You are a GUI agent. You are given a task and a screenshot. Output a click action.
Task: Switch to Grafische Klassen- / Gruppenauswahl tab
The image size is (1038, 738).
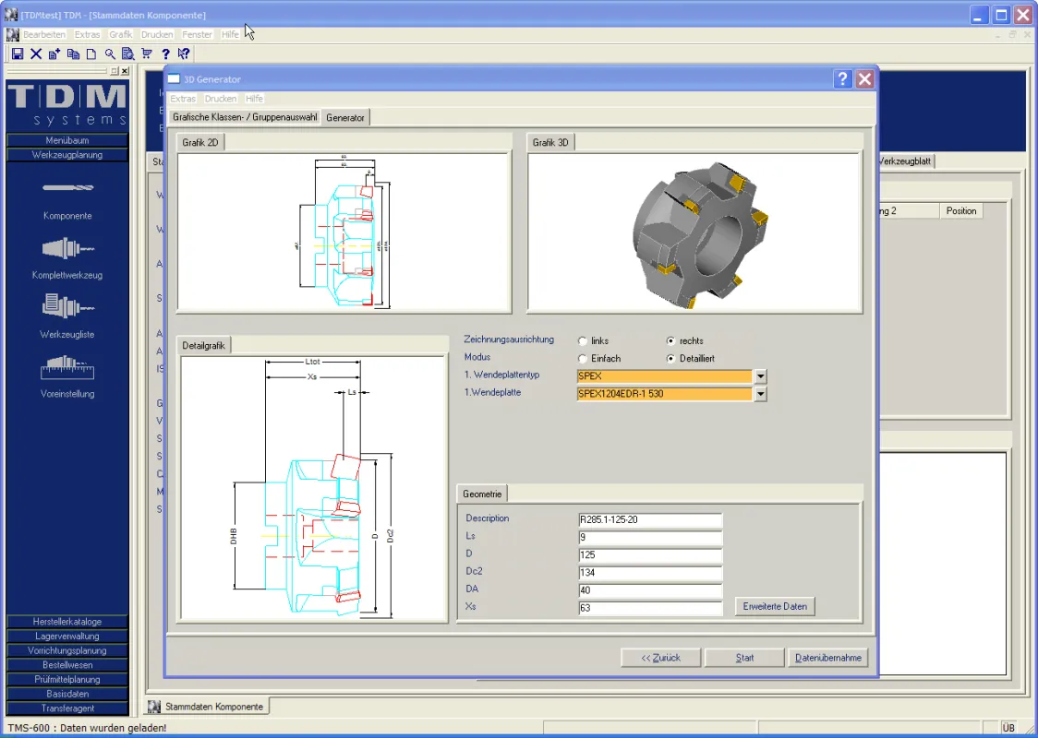click(245, 117)
